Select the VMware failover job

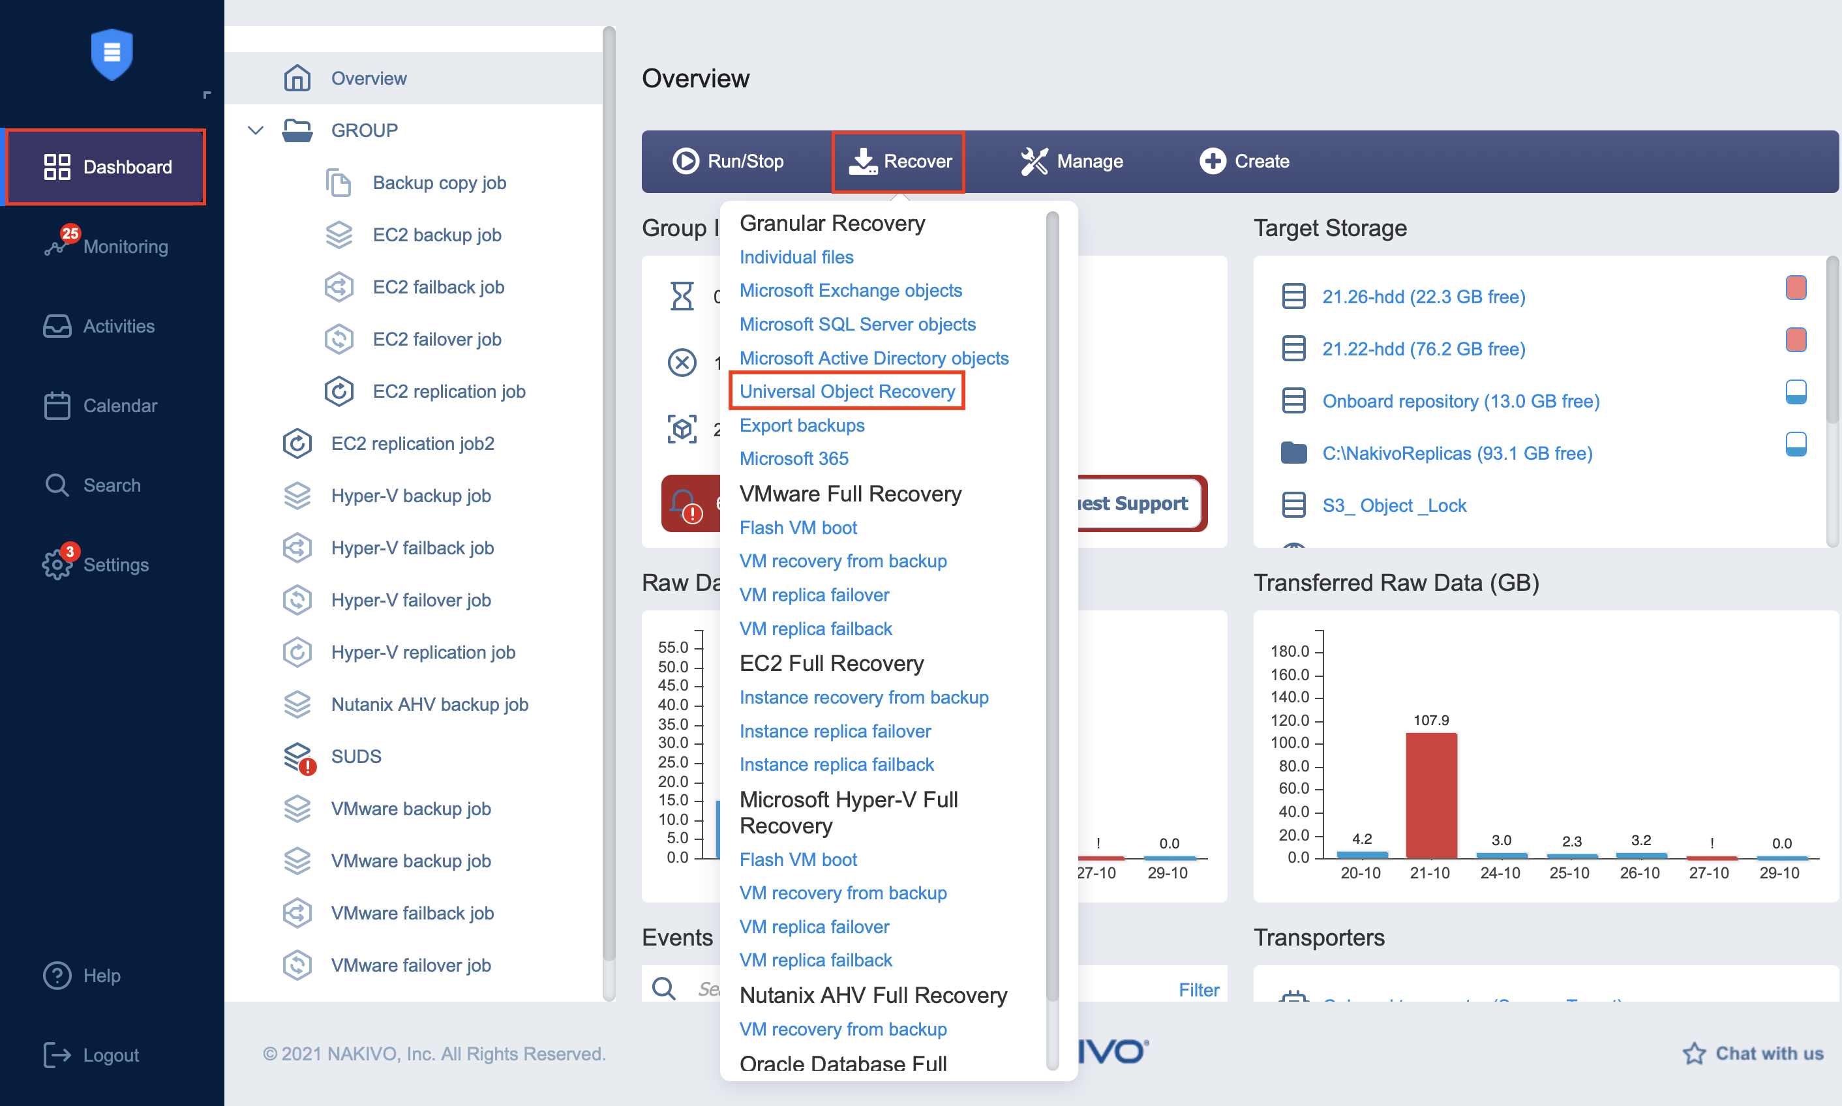(x=411, y=965)
